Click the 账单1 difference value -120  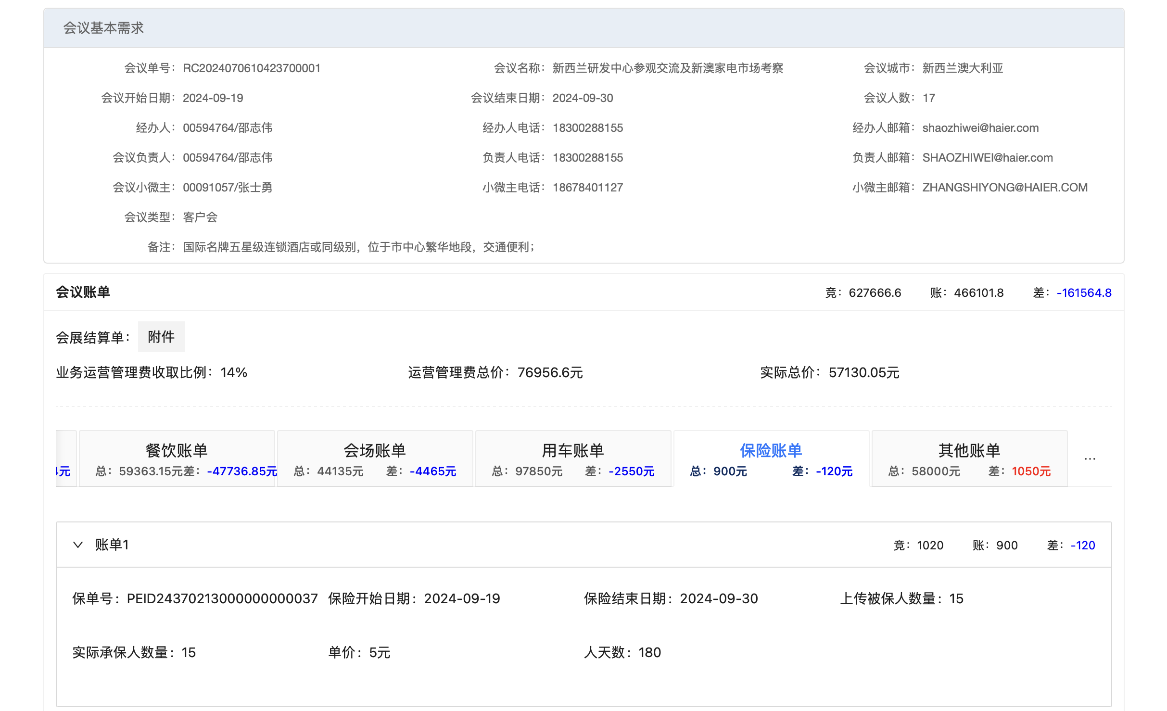click(x=1082, y=545)
